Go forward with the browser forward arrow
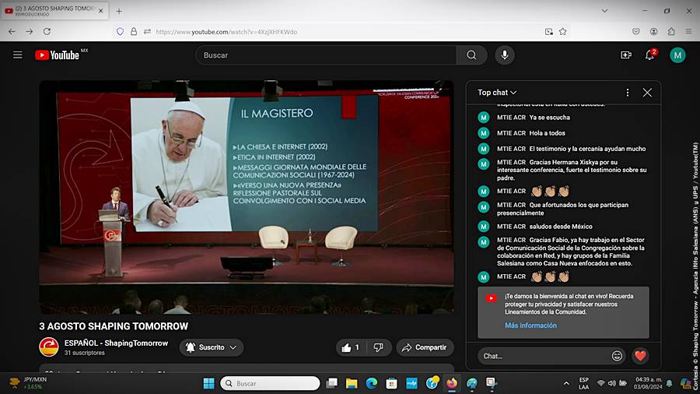700x394 pixels. [29, 32]
